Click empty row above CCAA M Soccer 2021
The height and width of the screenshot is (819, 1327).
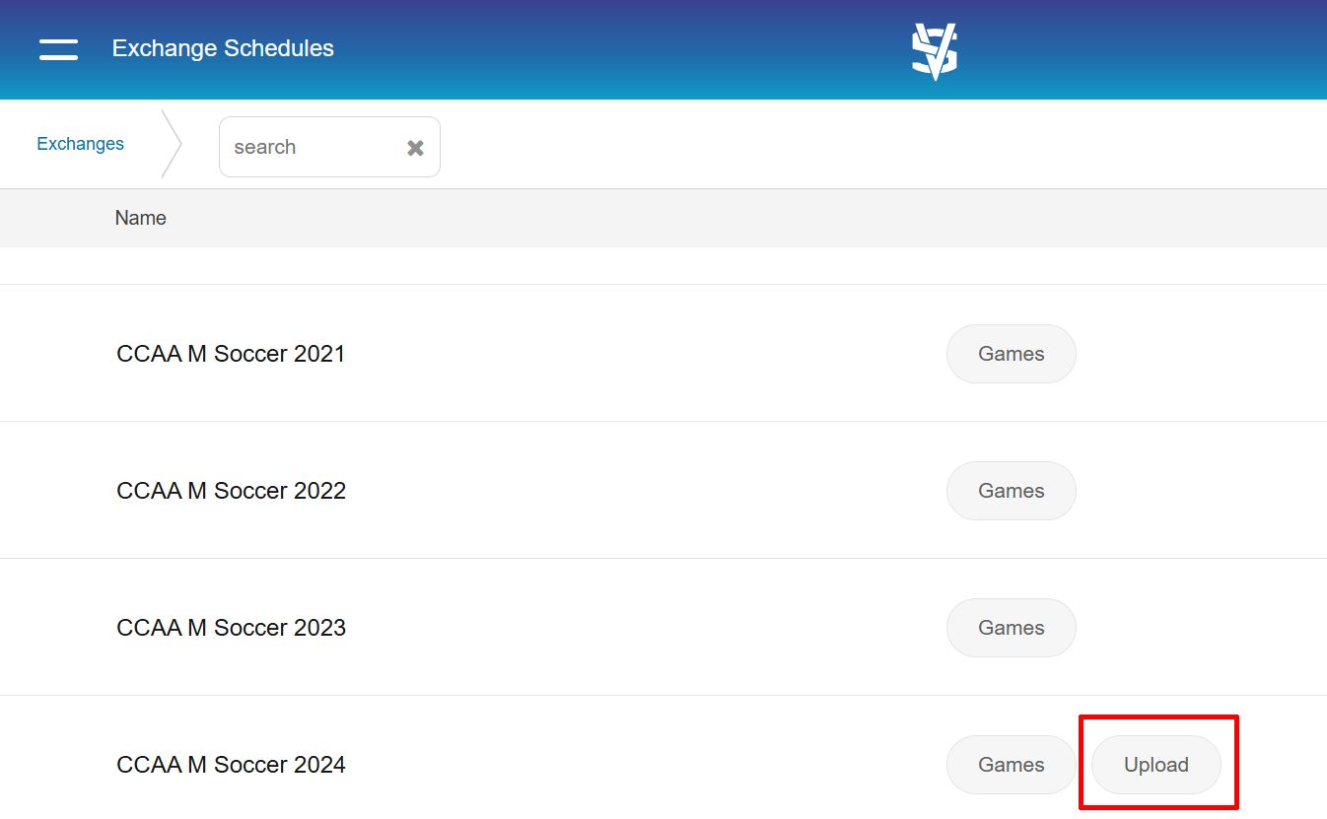(663, 266)
